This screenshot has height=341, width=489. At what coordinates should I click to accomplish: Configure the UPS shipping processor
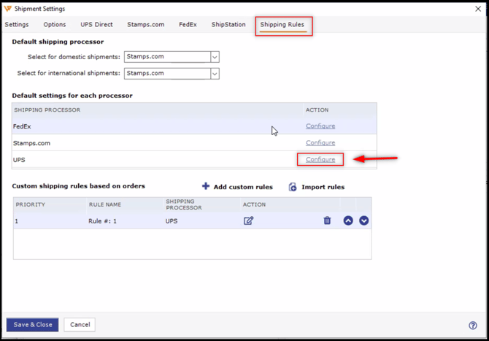tap(320, 159)
